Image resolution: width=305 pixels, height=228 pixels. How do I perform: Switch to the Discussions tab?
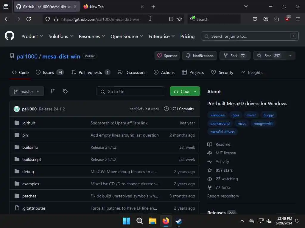pos(132,72)
